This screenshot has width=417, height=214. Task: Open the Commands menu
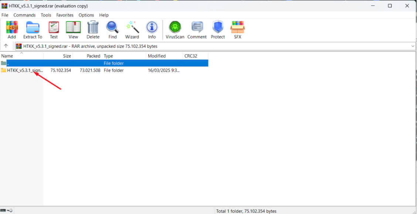click(x=24, y=15)
